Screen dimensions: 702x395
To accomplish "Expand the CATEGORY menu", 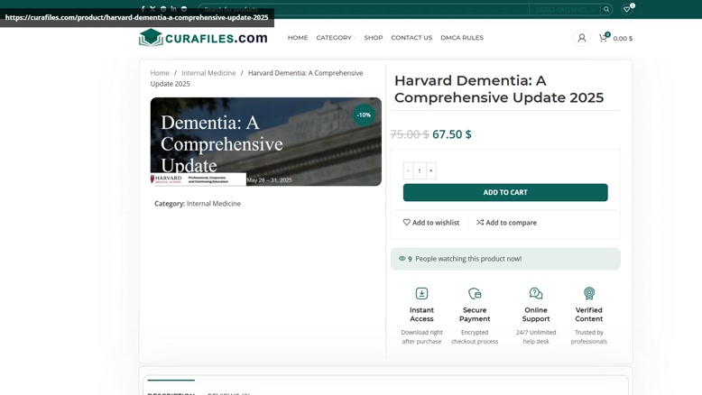I will click(336, 38).
